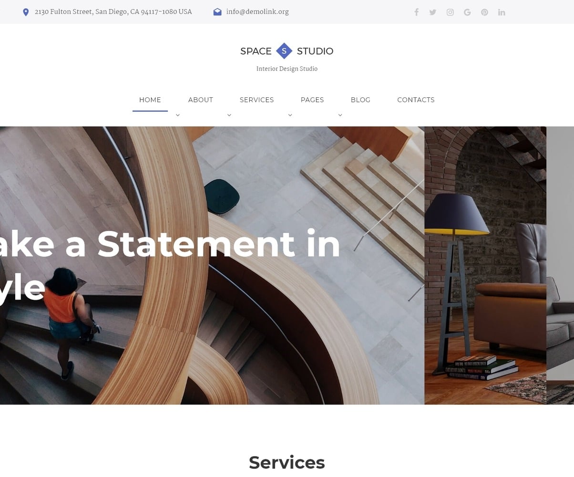Select the Google Plus social icon
Screen dimensions: 574x477
tap(467, 12)
